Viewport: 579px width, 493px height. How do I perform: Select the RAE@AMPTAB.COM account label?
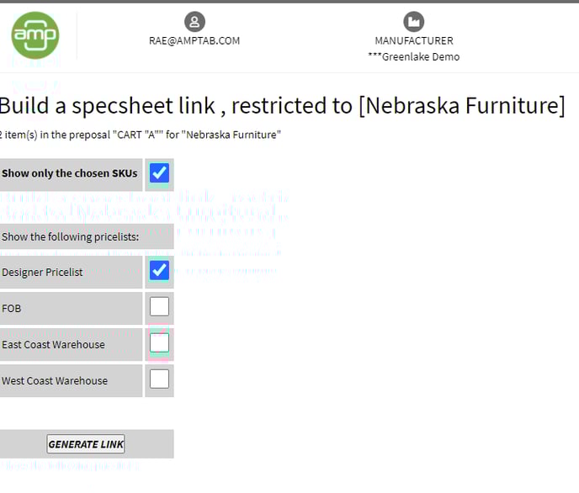194,40
